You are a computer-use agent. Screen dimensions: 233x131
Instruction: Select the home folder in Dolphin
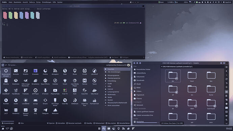coord(211,90)
